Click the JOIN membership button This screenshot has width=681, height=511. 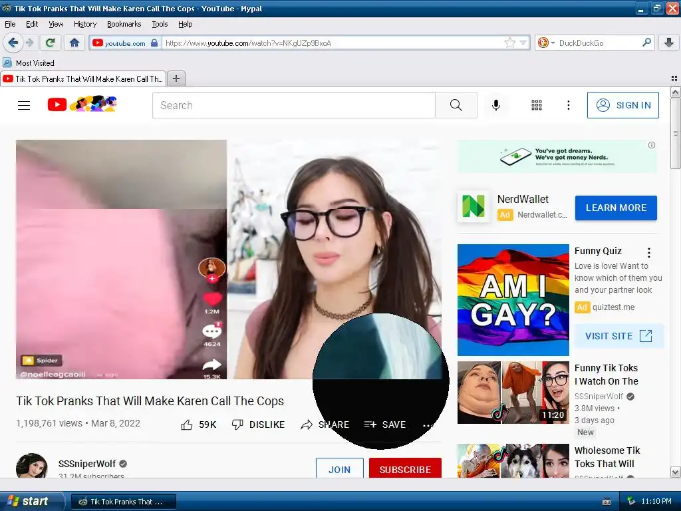pos(340,468)
